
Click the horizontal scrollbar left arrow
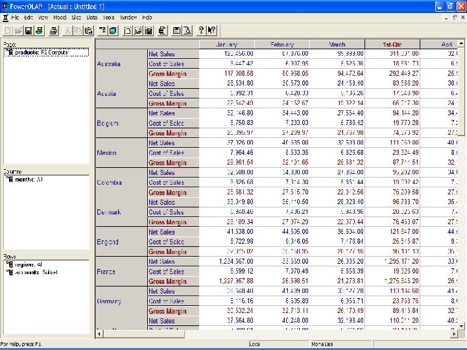99,334
